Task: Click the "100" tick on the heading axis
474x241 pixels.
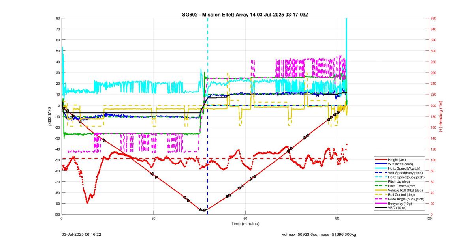Action: click(434, 160)
